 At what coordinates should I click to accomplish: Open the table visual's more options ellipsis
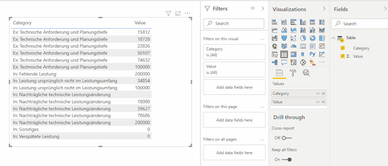coord(187,13)
